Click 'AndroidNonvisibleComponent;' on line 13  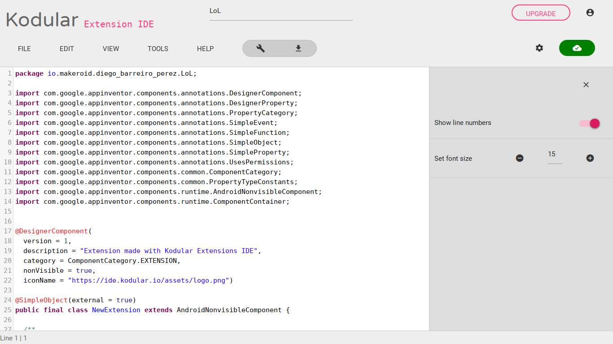pyautogui.click(x=267, y=192)
